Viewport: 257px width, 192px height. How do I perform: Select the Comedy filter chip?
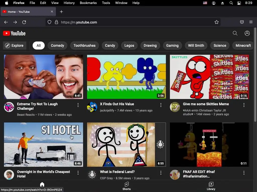tap(57, 45)
